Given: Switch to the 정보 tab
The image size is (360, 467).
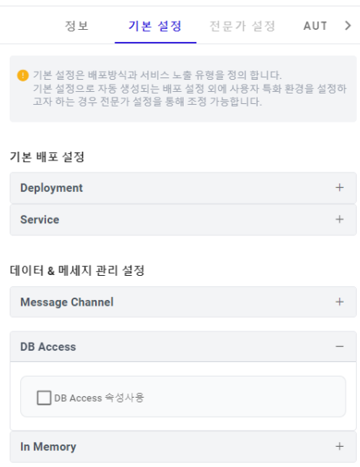Looking at the screenshot, I should tap(77, 26).
